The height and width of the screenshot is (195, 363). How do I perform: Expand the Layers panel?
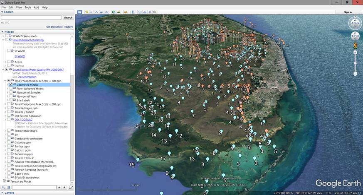pyautogui.click(x=2, y=193)
